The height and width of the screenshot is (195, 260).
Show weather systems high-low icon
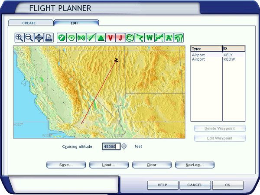tap(159, 38)
